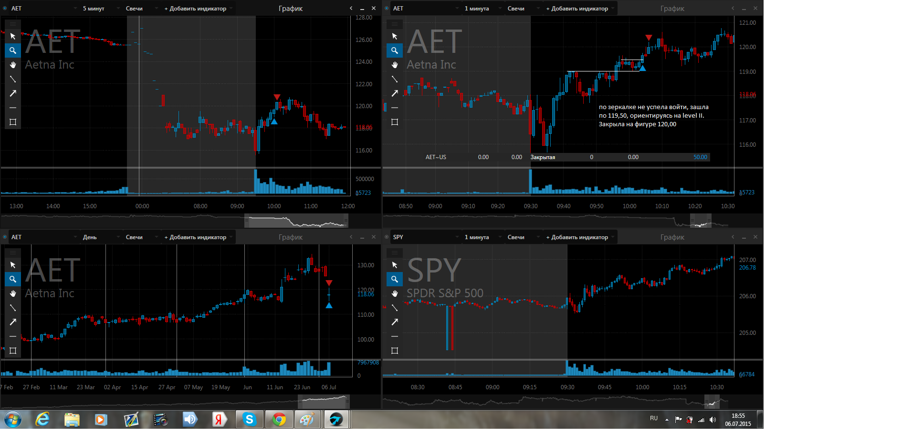
Task: Open Windows Start menu
Action: tap(13, 420)
